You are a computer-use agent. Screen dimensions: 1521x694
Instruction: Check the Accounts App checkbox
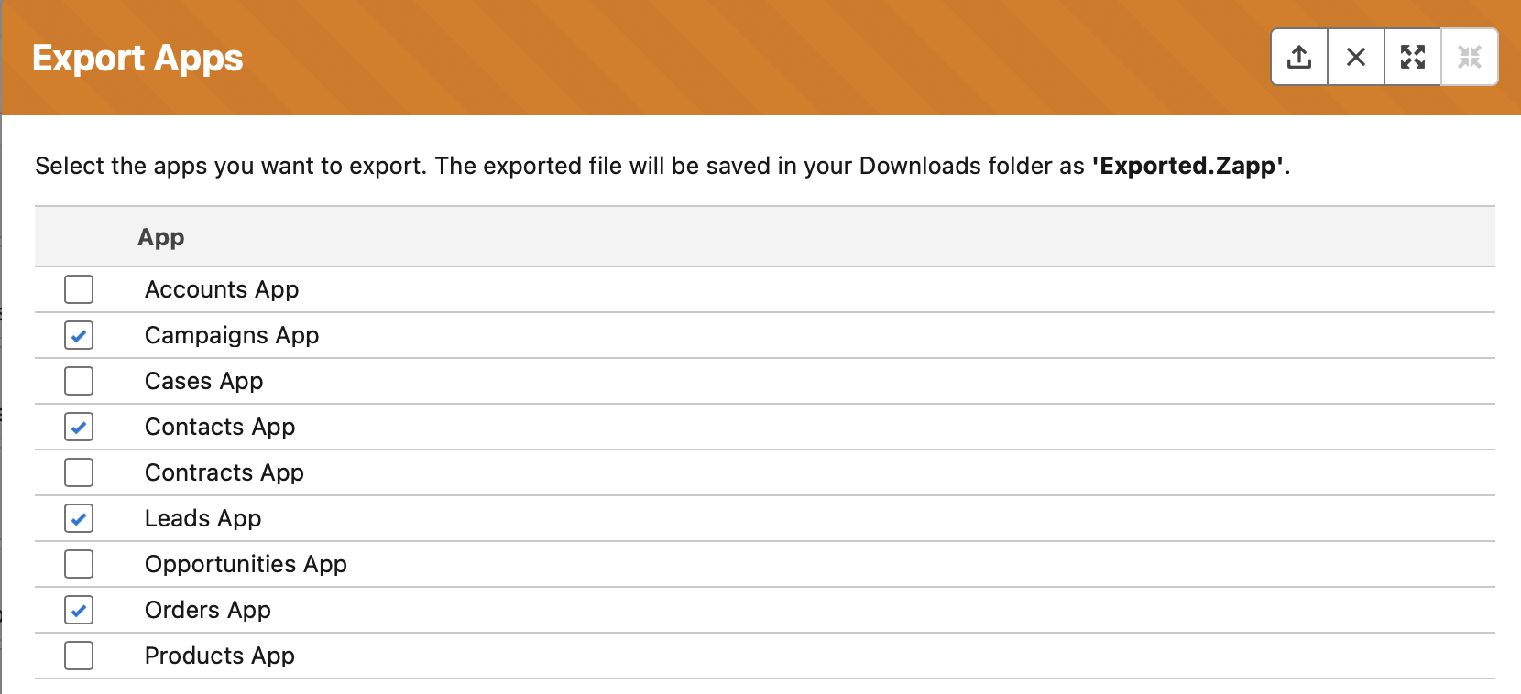79,289
